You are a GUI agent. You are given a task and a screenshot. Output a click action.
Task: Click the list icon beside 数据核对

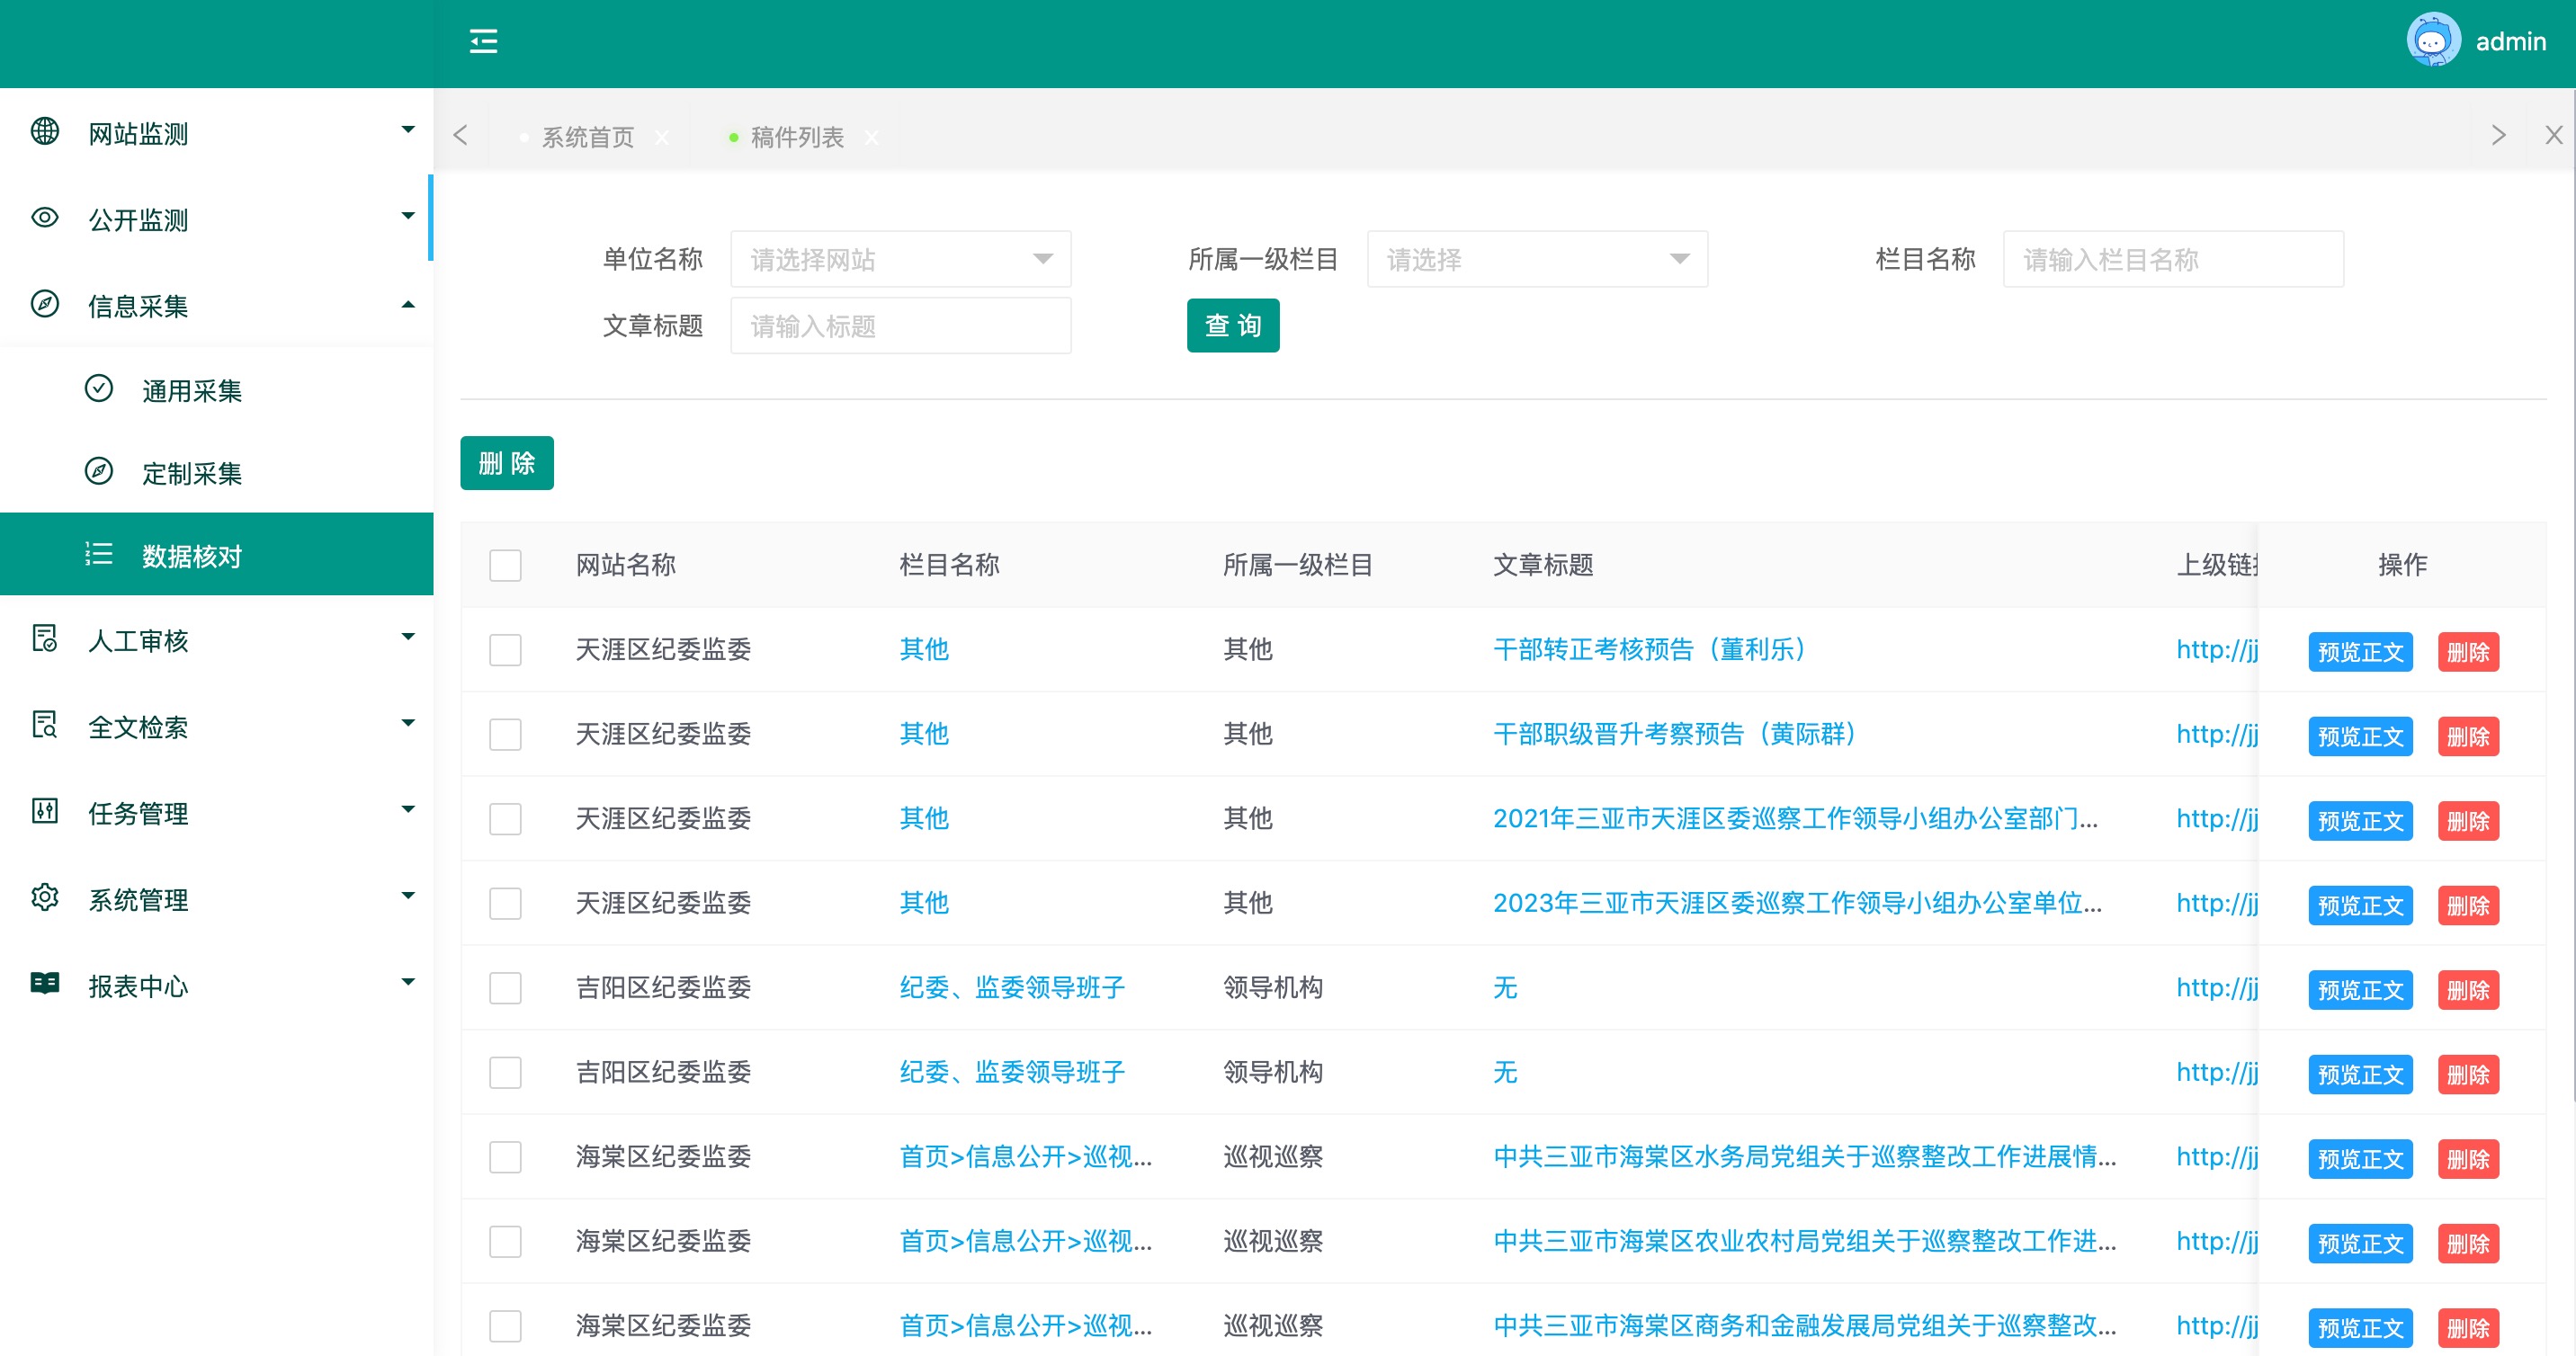click(x=99, y=554)
